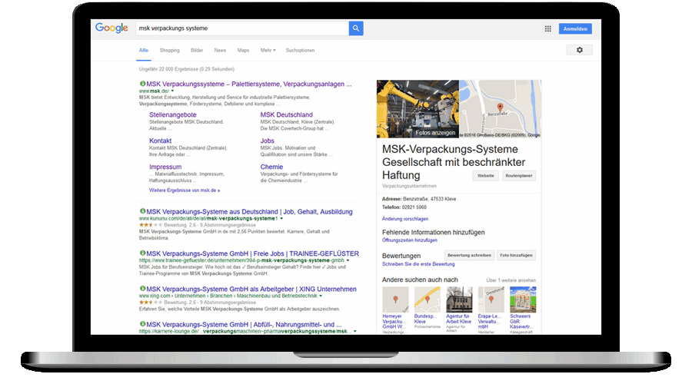
Task: Expand the arrow next to www.msk.de URL
Action: 172,91
